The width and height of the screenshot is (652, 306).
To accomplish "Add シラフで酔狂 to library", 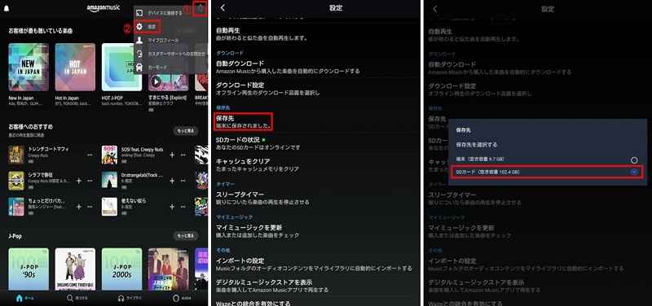I will click(78, 181).
